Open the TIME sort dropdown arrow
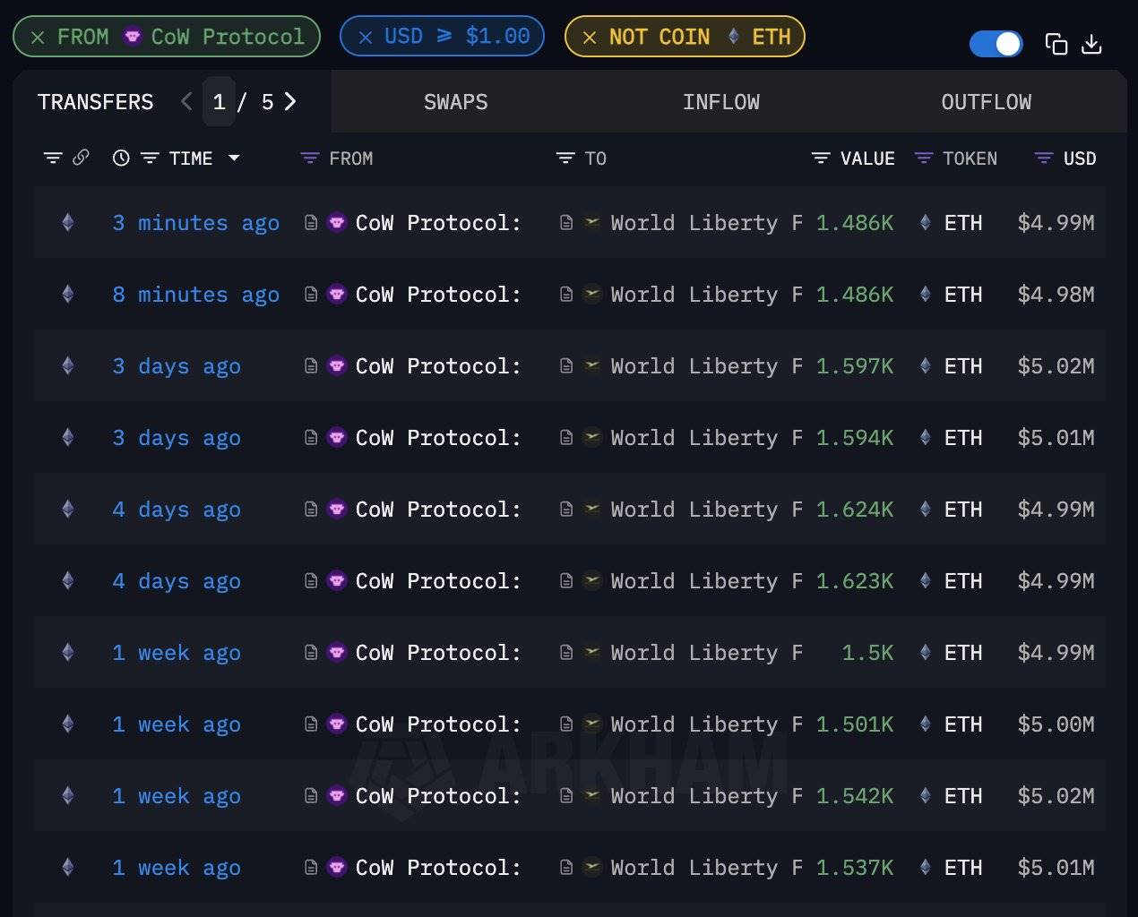Viewport: 1138px width, 917px height. click(234, 158)
